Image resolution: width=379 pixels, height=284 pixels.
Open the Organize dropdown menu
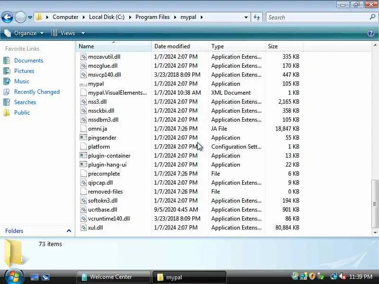[24, 33]
